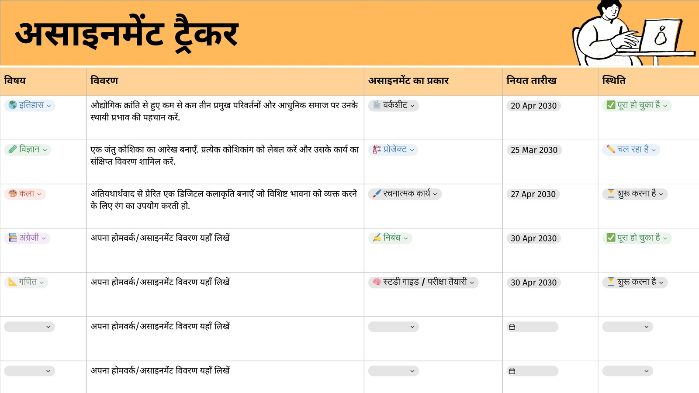Click the विषय column header
The image size is (699, 393).
pos(43,81)
